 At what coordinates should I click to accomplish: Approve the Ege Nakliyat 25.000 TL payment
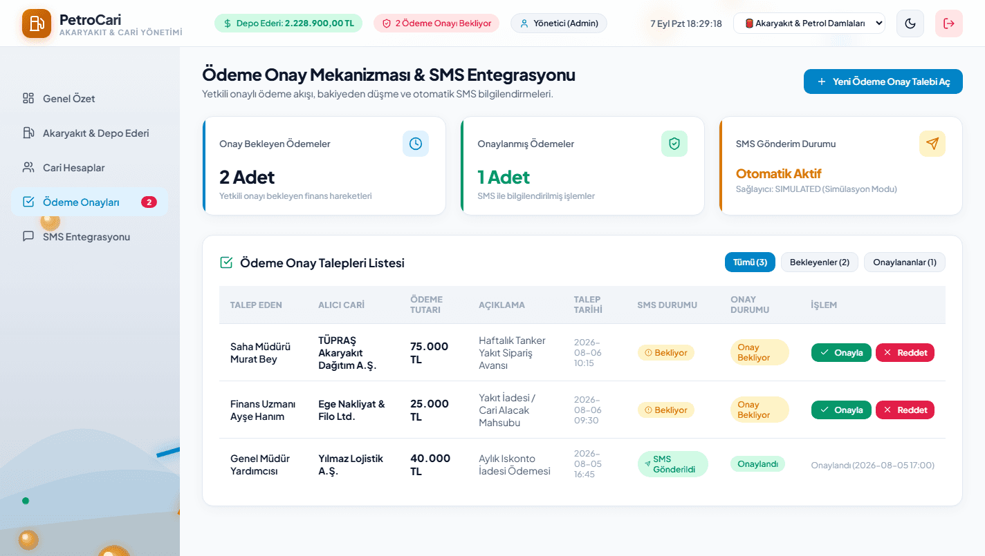[x=841, y=410]
